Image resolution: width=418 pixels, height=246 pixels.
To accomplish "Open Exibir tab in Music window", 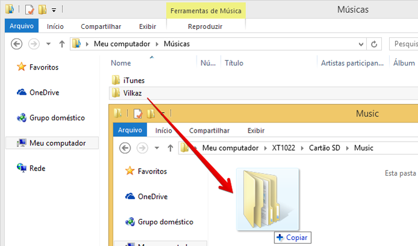I will coord(256,131).
